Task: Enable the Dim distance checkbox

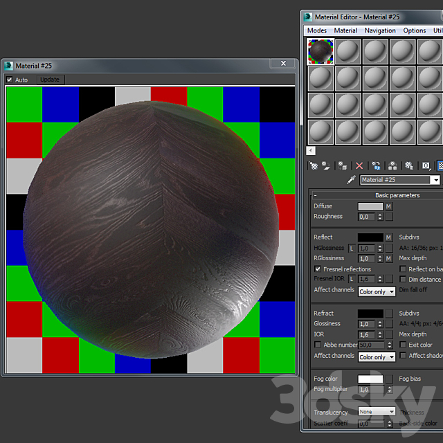Action: 403,279
